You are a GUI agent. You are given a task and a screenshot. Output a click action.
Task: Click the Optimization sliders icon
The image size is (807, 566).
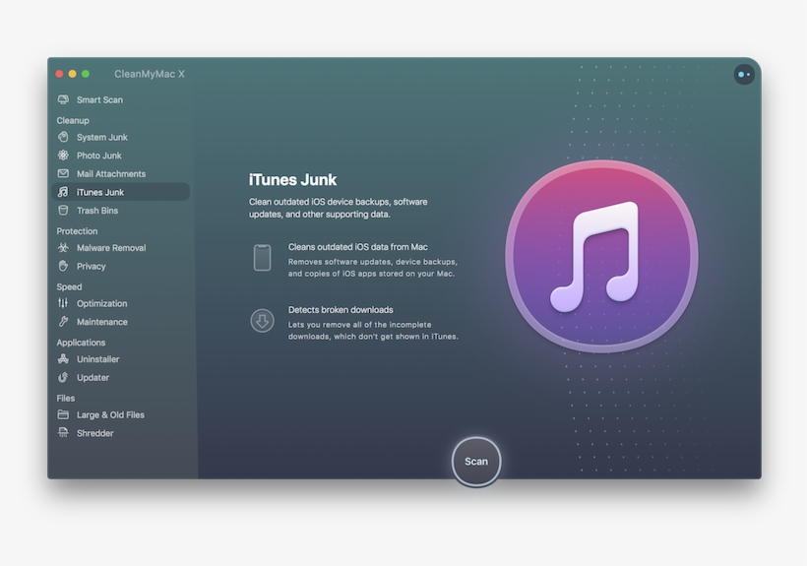point(63,303)
